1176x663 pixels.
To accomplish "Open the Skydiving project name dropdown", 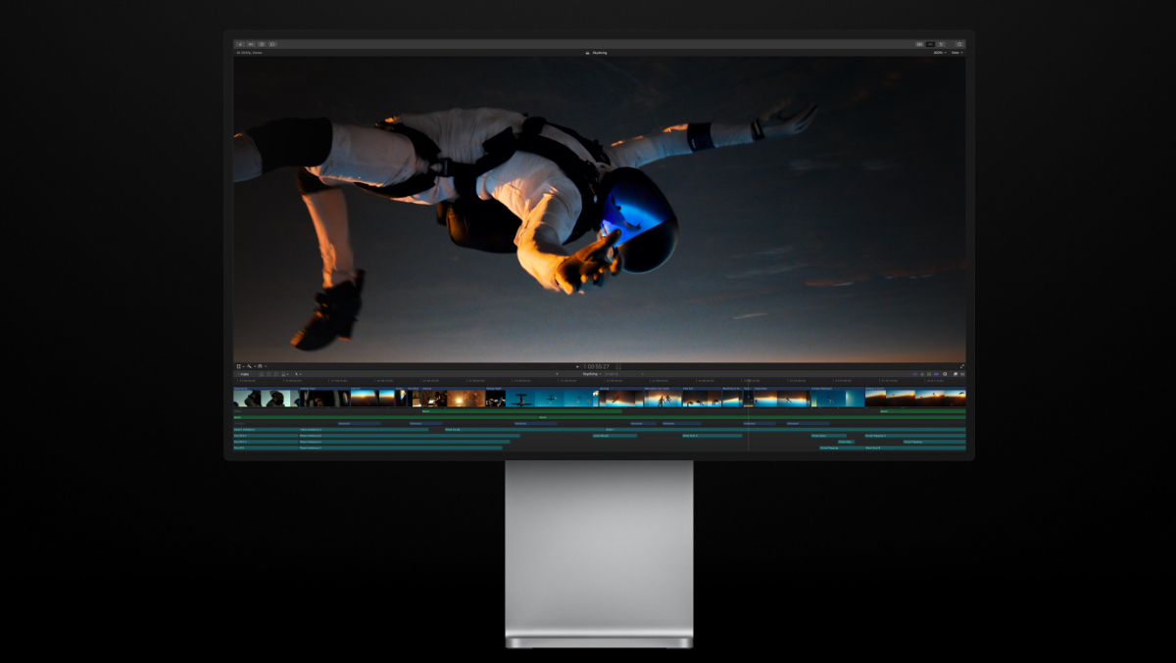I will 592,374.
